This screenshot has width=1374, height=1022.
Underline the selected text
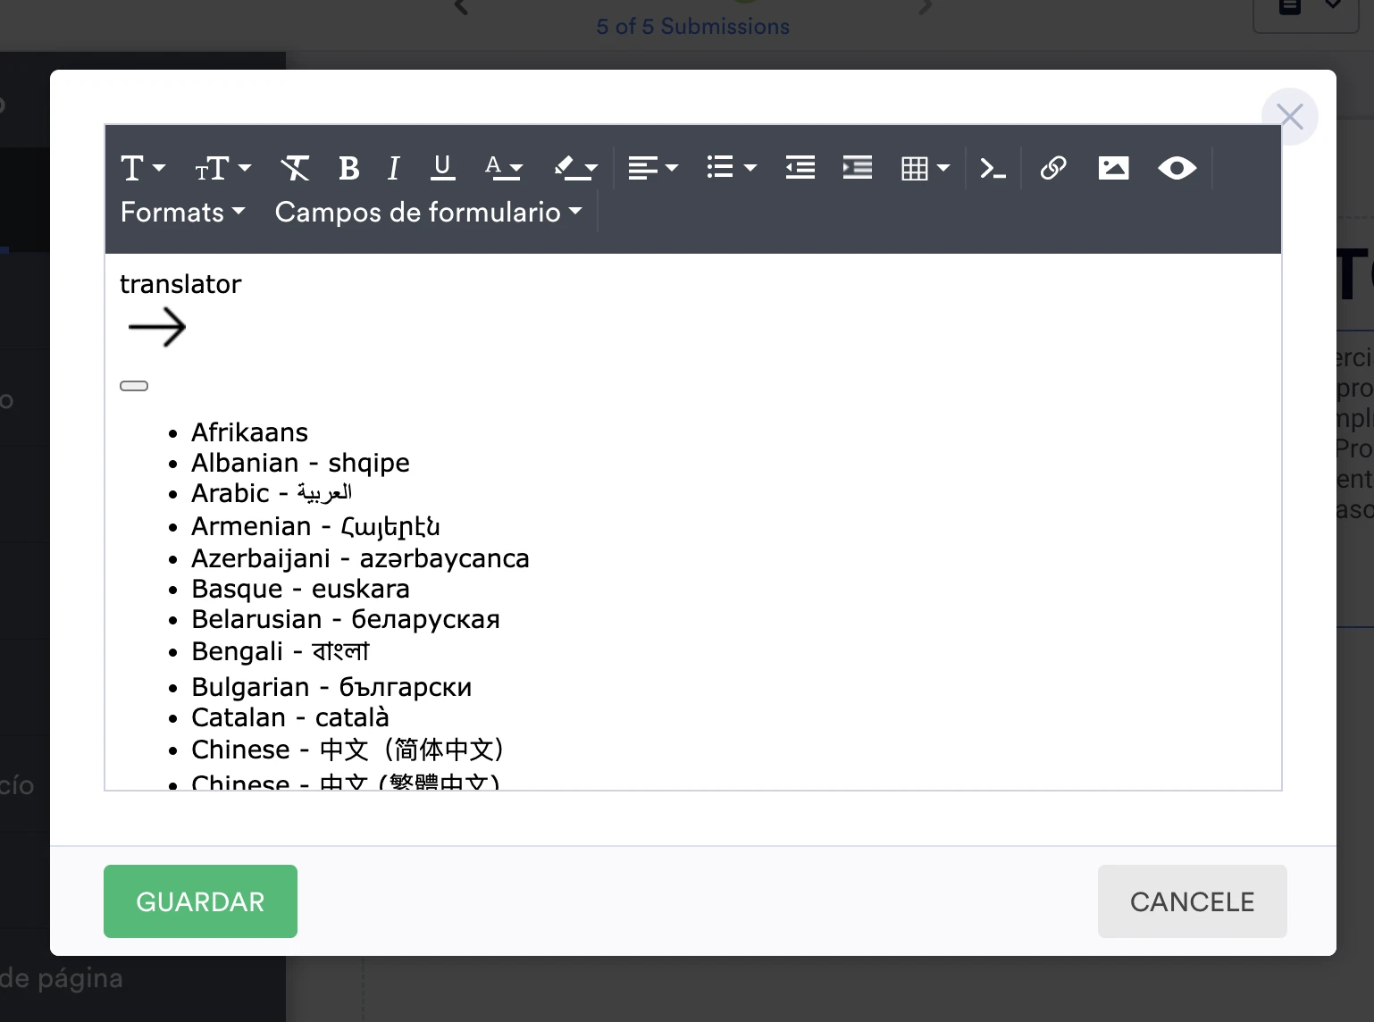442,168
